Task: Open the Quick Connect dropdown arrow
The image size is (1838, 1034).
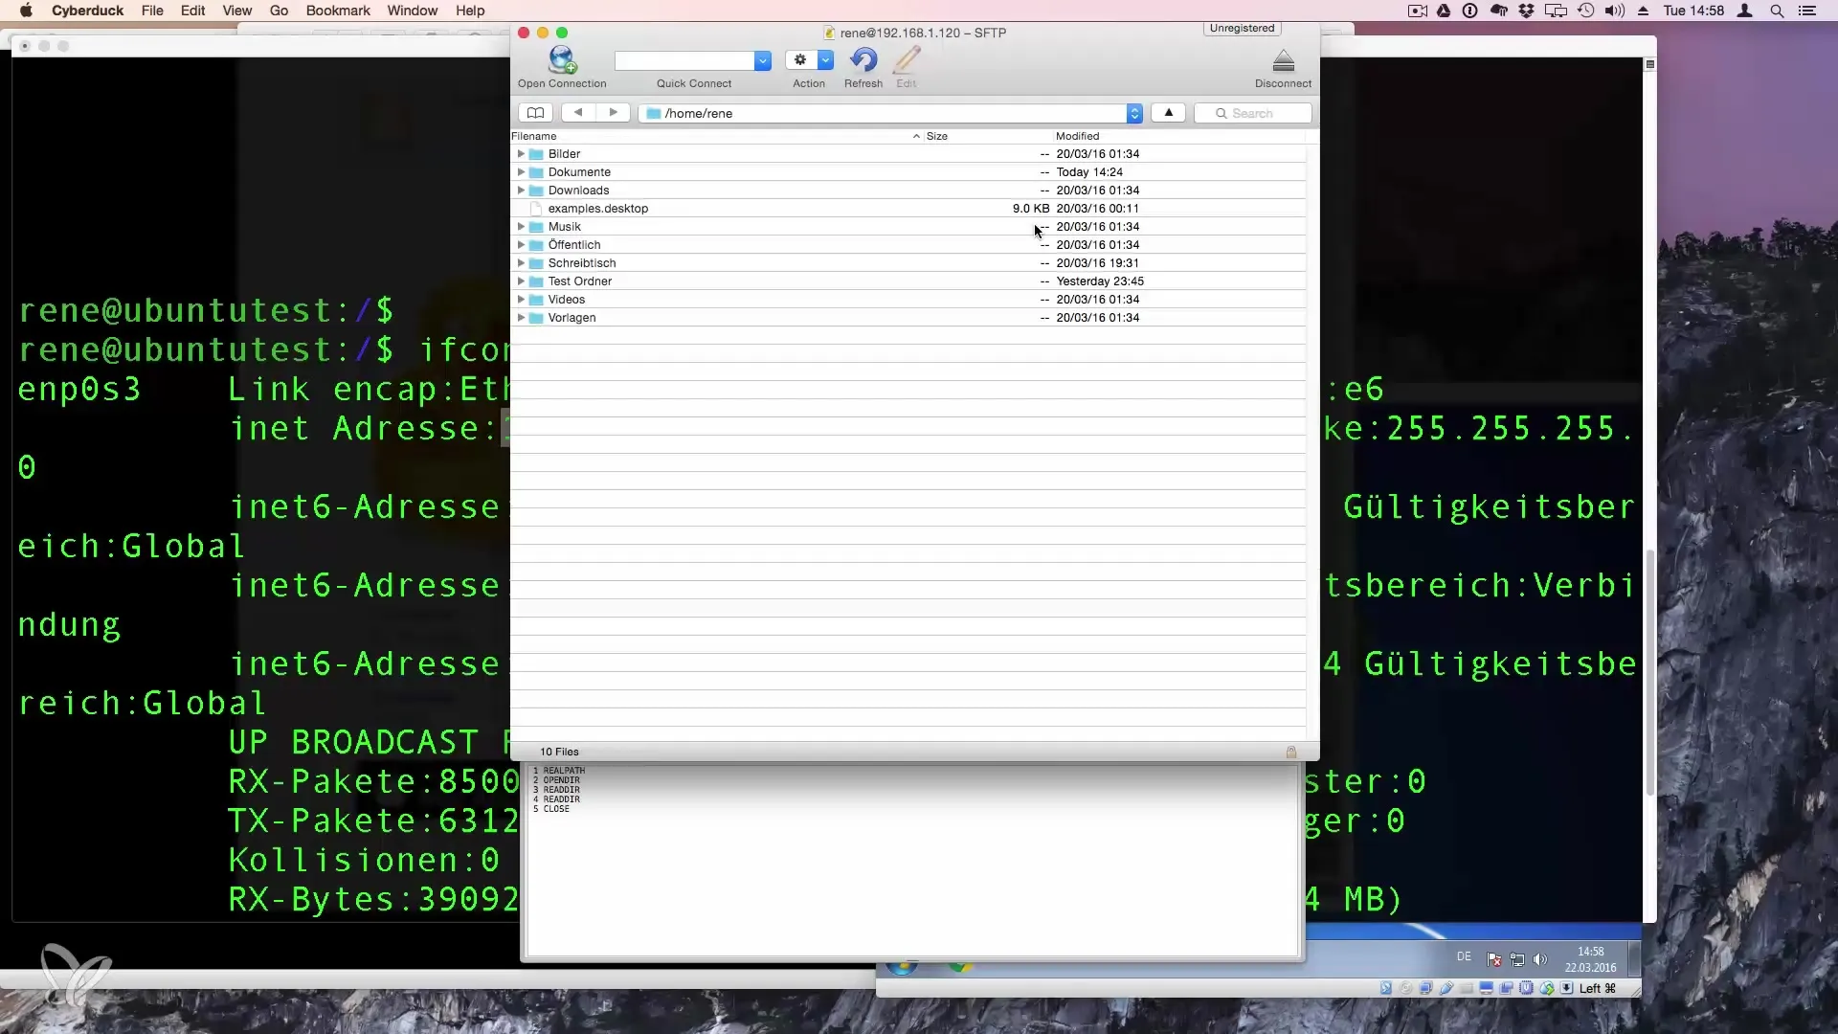Action: (x=763, y=60)
